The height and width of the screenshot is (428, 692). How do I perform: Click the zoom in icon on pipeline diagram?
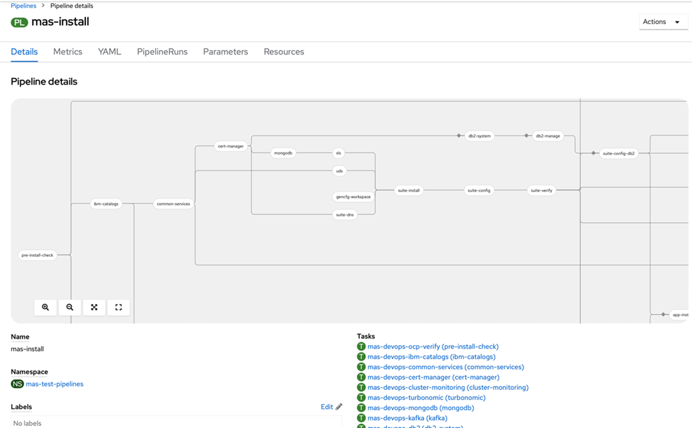pyautogui.click(x=45, y=307)
